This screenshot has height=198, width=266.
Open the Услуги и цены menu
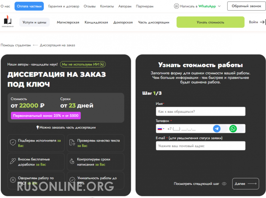[x=34, y=22]
